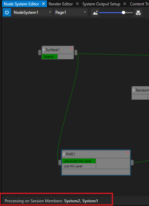Select Live Mix Level in PME1

tap(79, 166)
